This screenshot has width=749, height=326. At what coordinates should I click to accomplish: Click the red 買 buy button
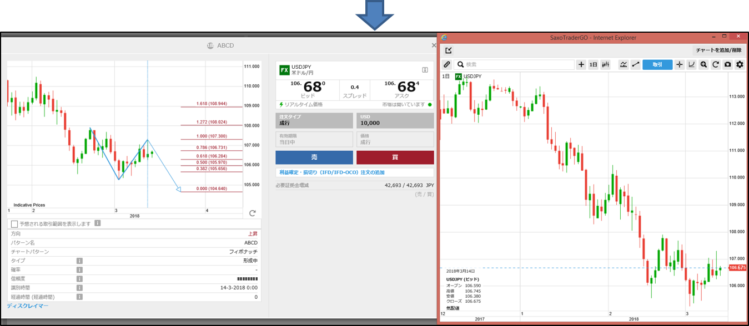[395, 157]
